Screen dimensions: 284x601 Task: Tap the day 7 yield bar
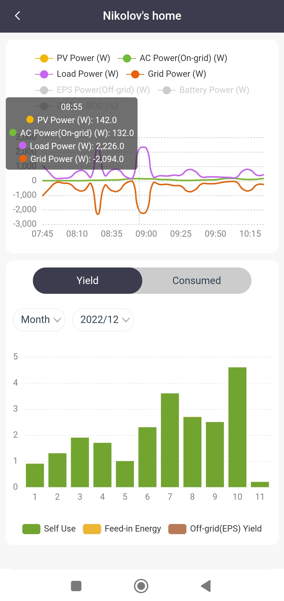point(170,440)
